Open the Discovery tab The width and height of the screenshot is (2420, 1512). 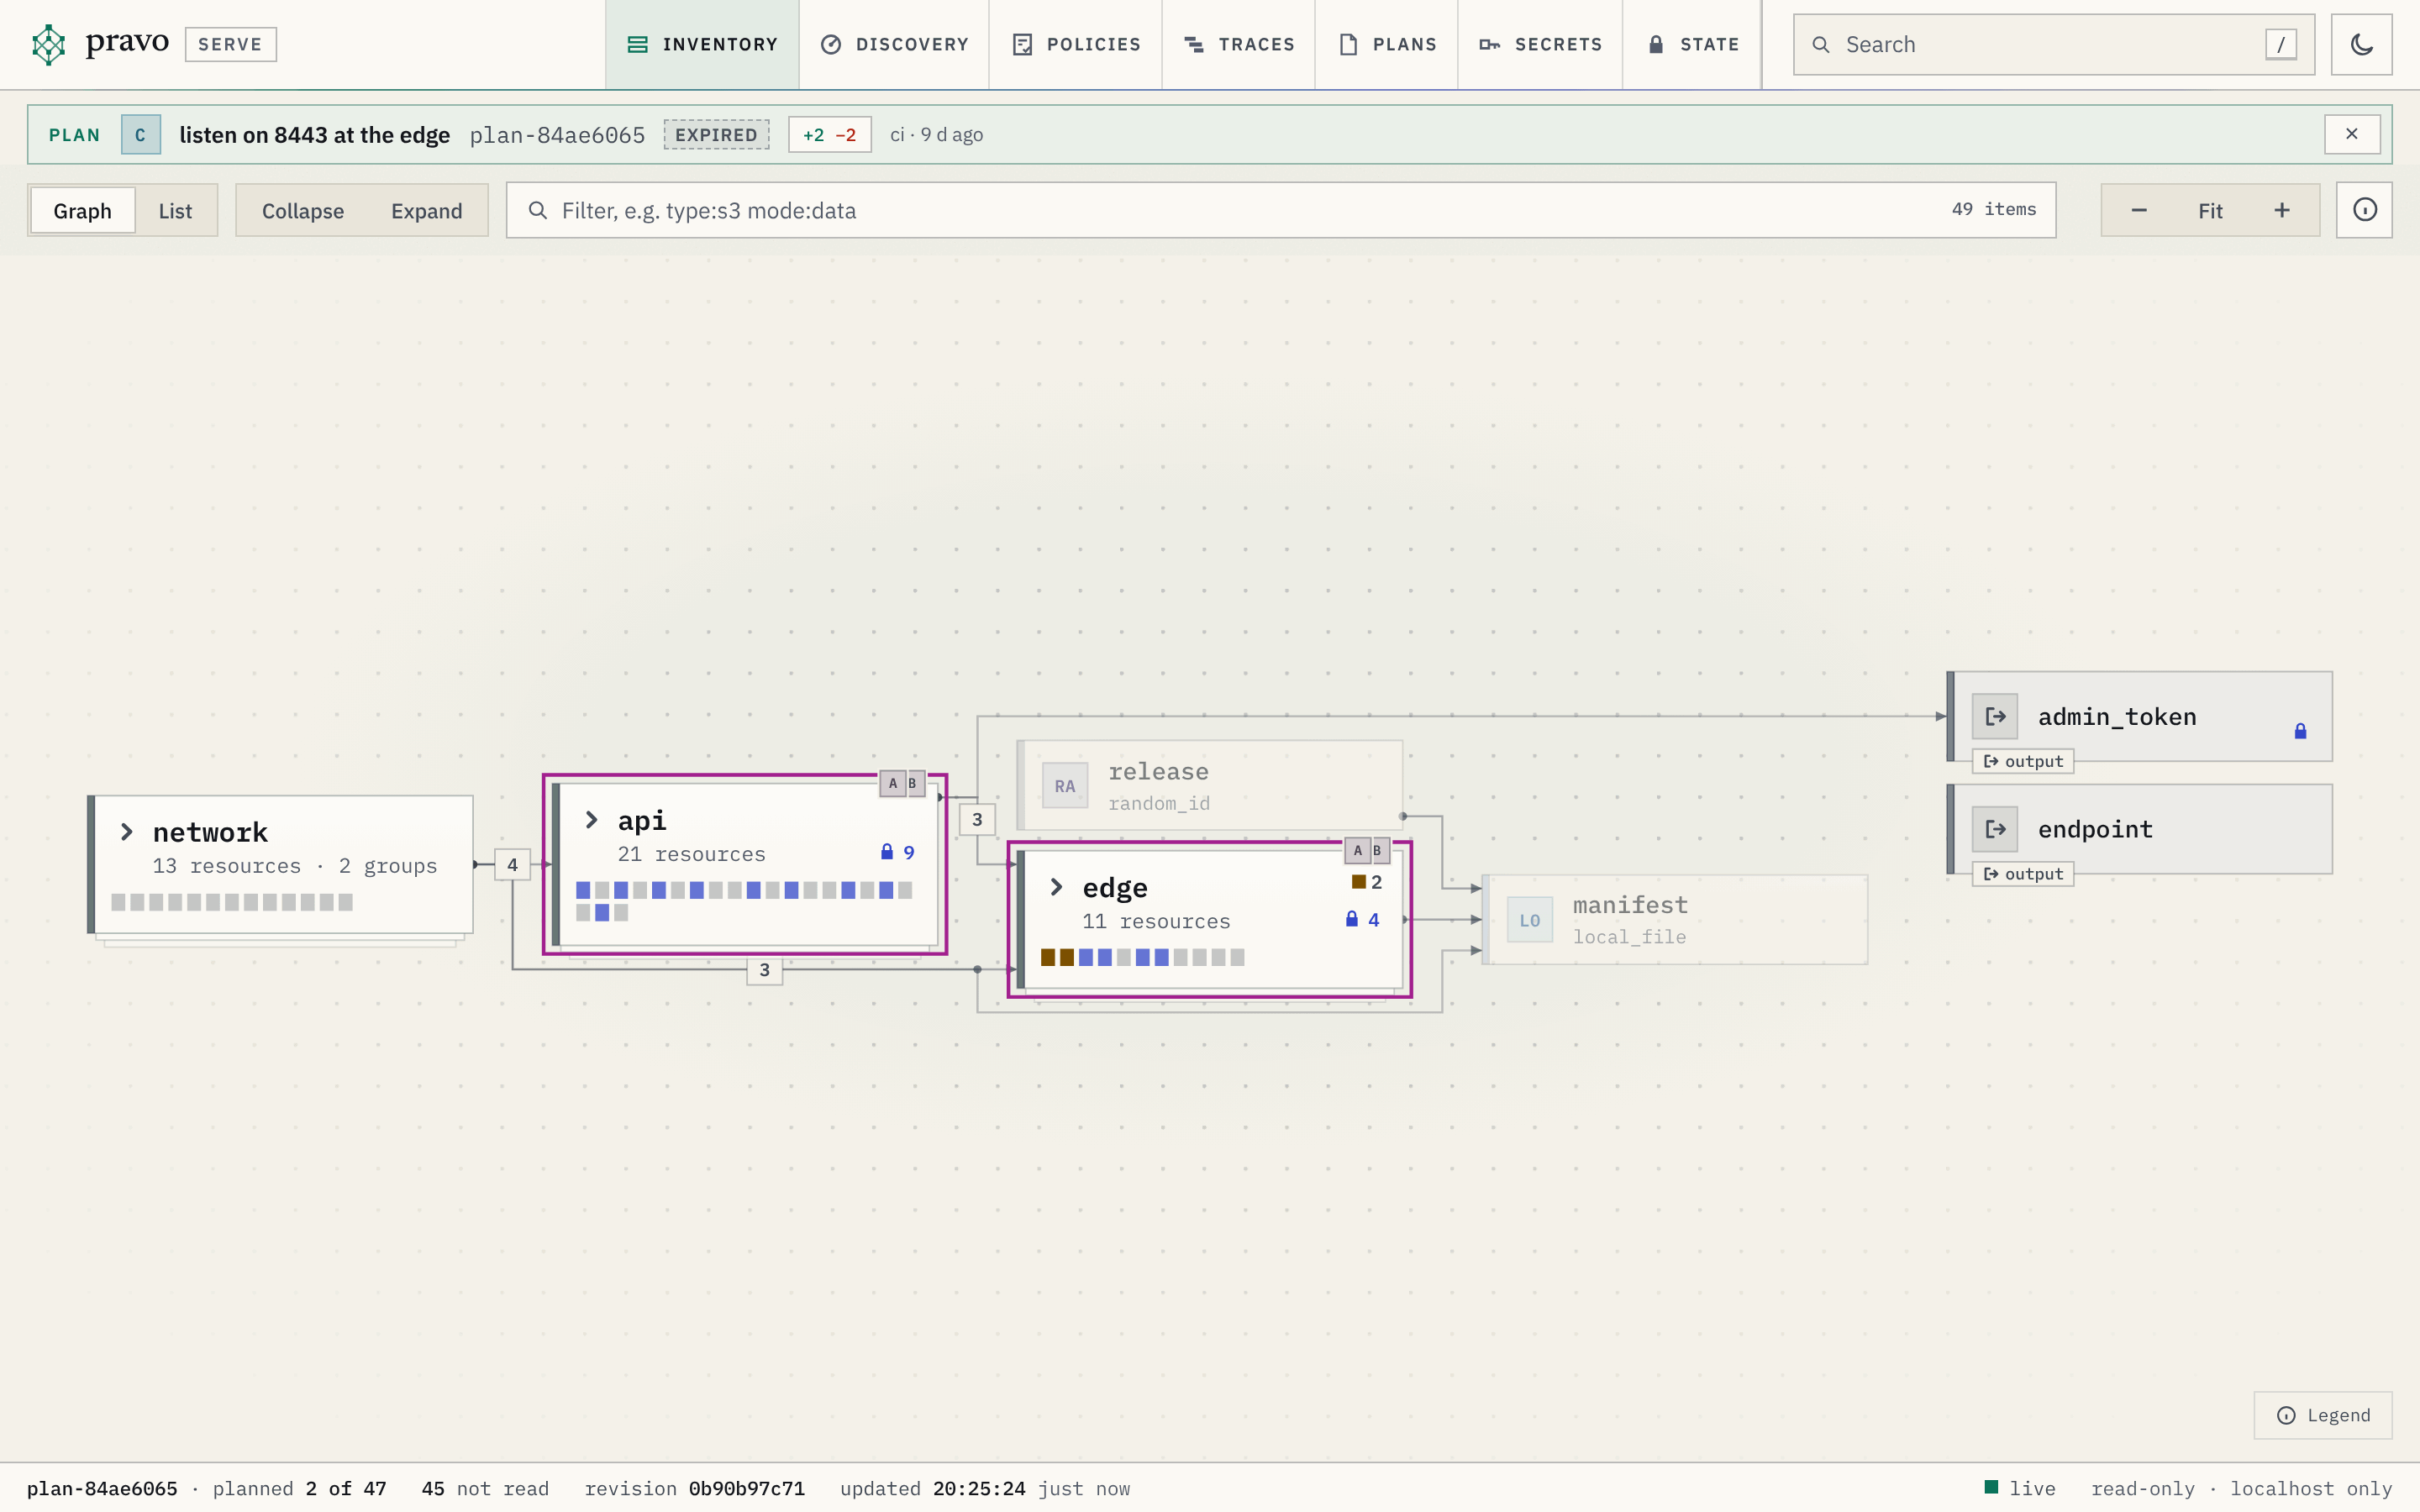894,44
